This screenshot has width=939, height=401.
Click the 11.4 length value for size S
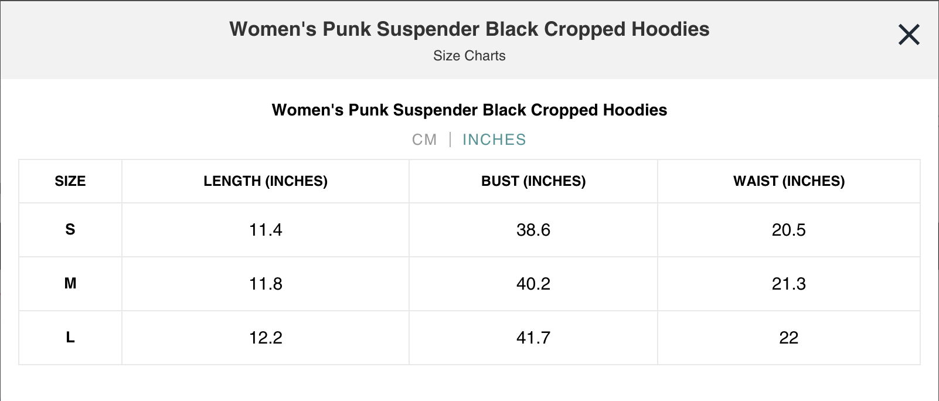tap(265, 230)
